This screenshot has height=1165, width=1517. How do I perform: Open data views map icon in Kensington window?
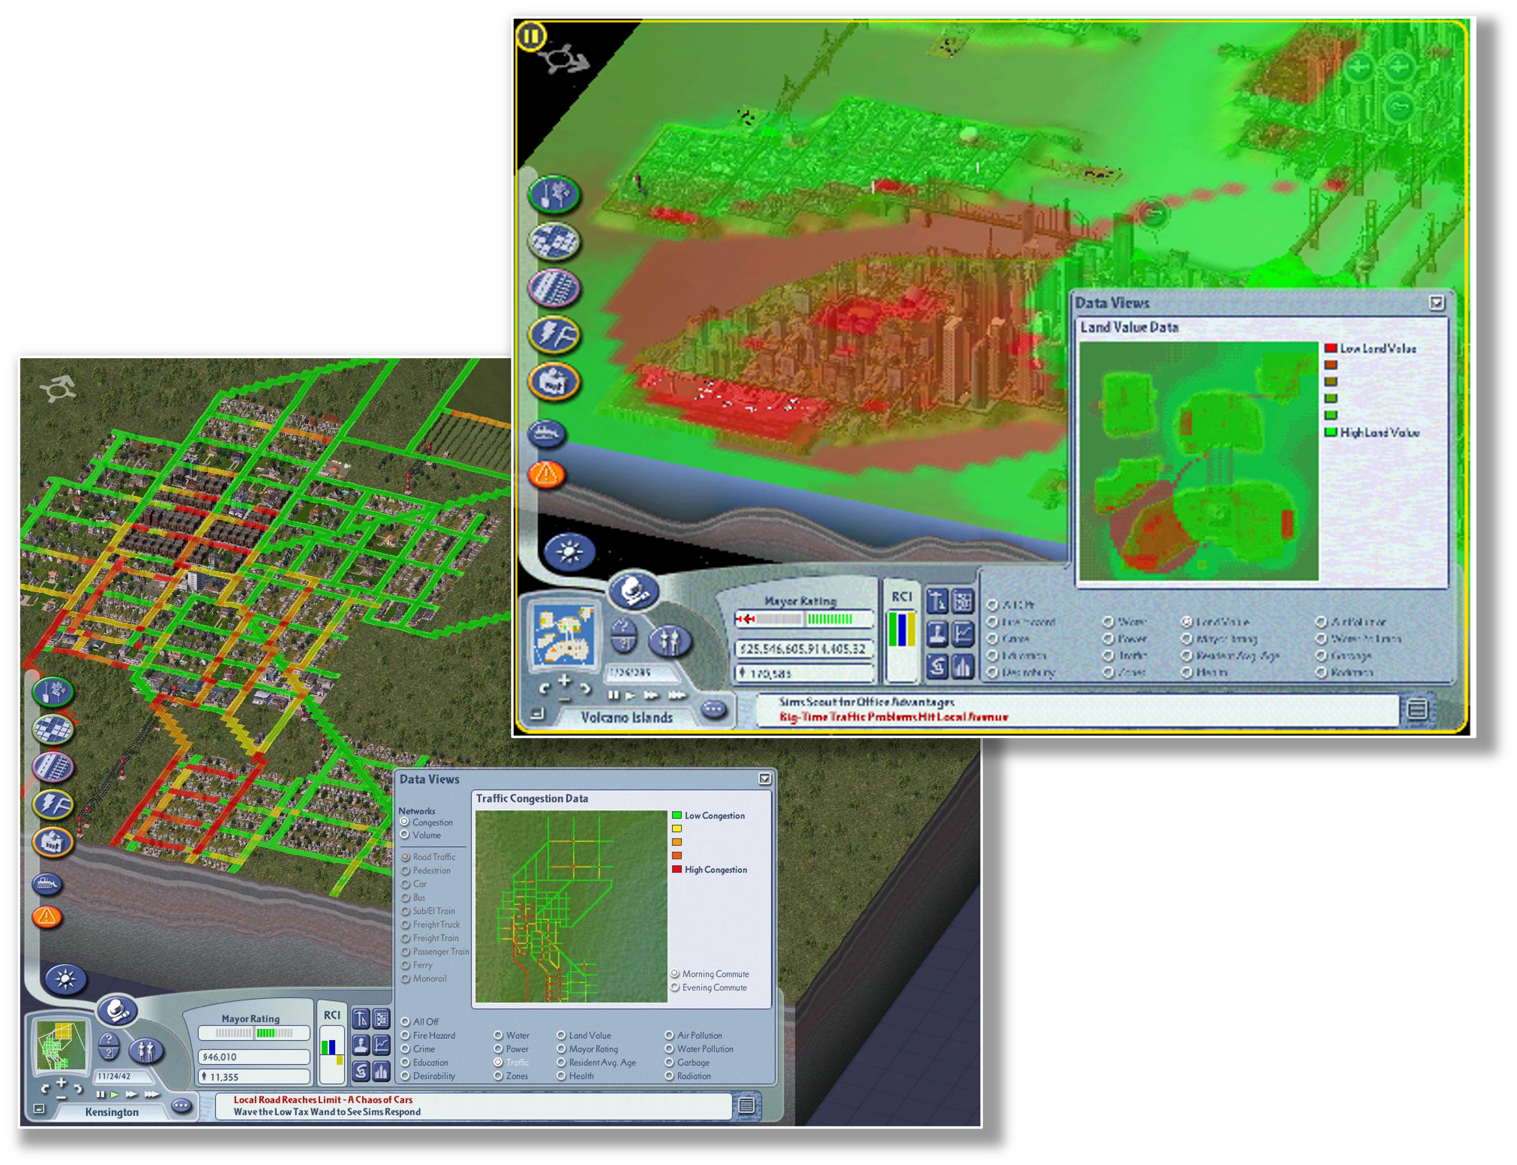(382, 1018)
